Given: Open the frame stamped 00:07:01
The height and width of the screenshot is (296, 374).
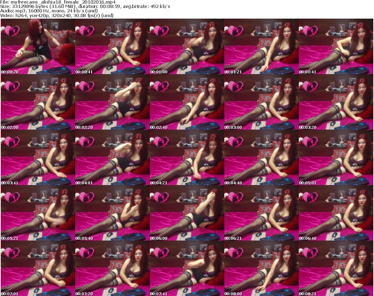Looking at the screenshot, I should 38,269.
